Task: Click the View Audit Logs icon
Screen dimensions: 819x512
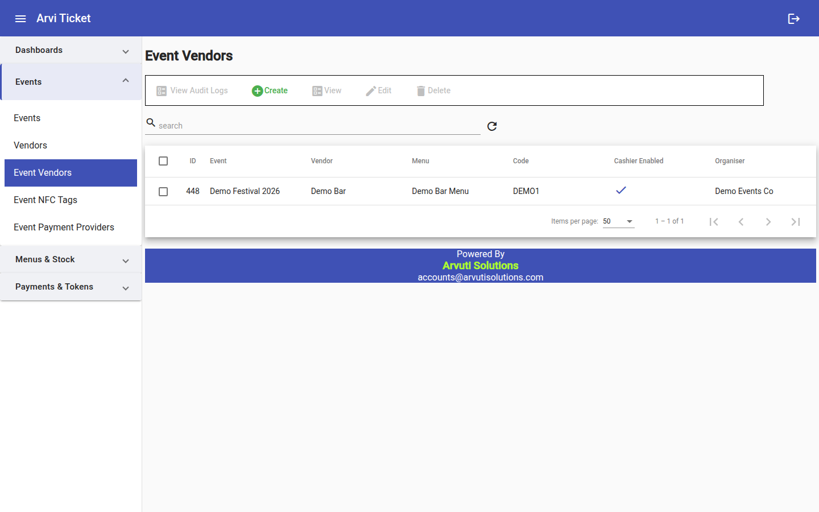Action: [162, 91]
